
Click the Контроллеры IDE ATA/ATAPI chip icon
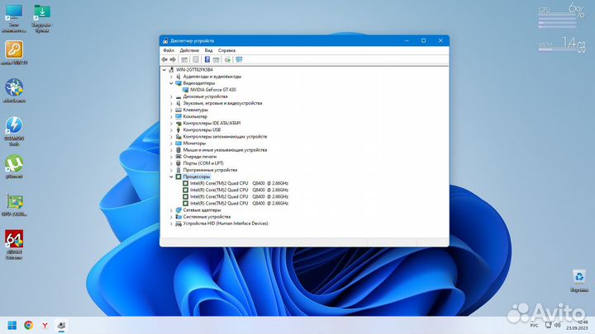[x=178, y=124]
